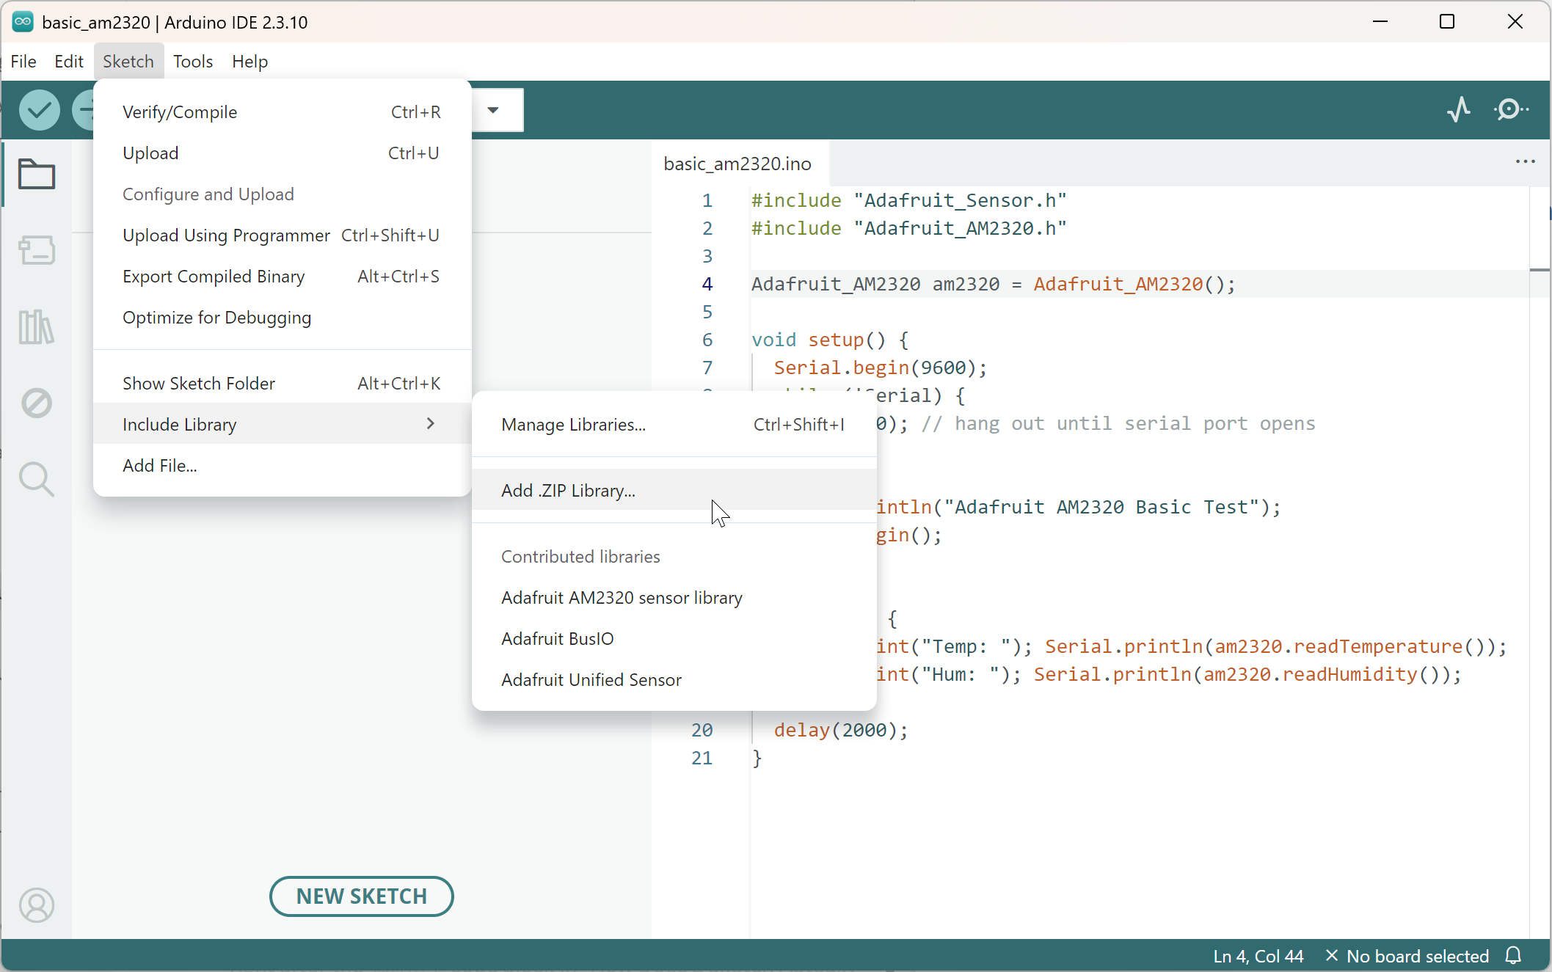
Task: Click the Ln 4, Col 44 status entry
Action: tap(1258, 956)
